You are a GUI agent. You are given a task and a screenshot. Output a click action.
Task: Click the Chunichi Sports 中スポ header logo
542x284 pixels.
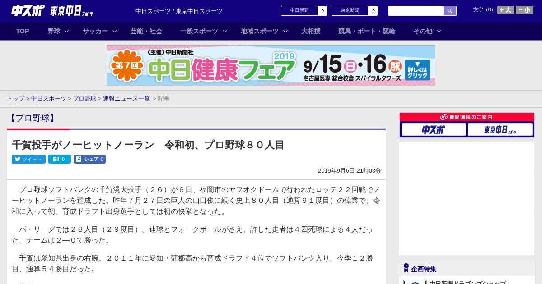coord(28,10)
